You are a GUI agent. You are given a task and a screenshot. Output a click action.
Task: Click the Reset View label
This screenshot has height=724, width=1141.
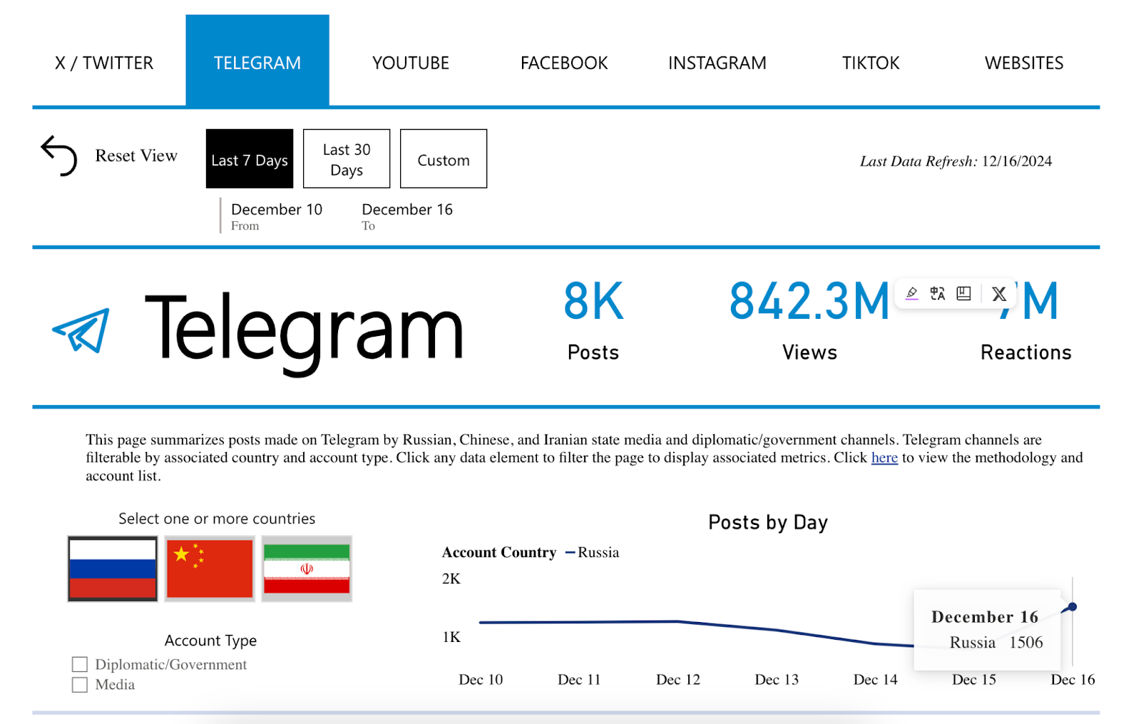point(136,155)
